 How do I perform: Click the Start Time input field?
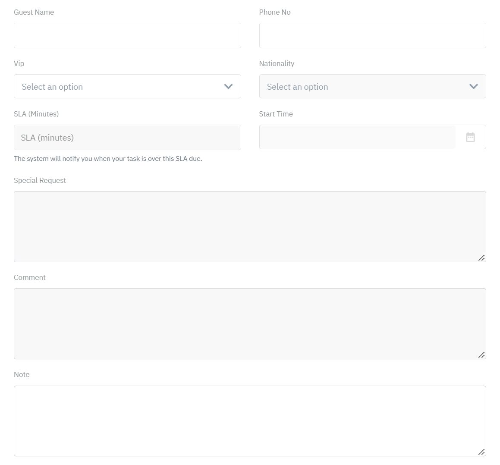tap(357, 137)
